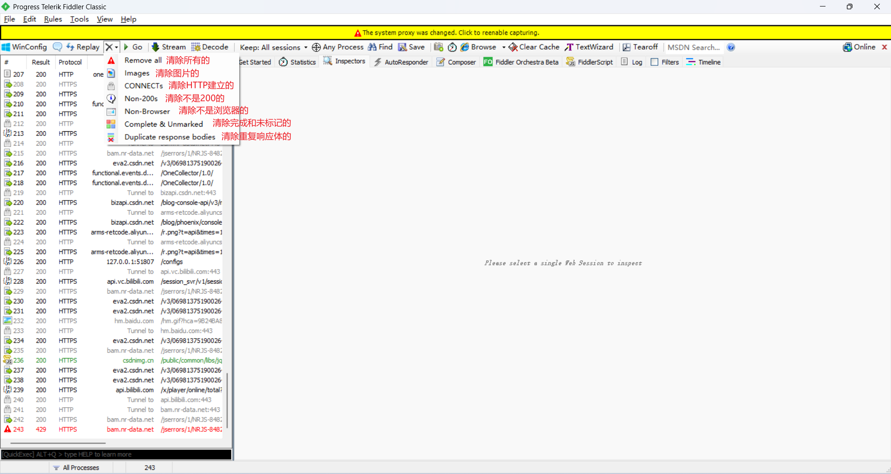Toggle Decode mode
Viewport: 891px width, 474px height.
tap(210, 47)
